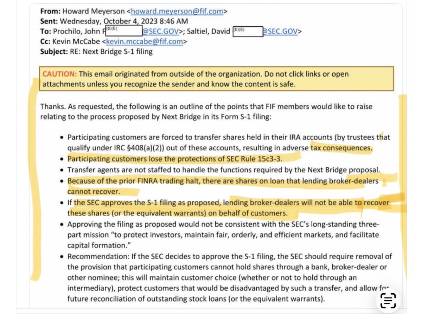422x314 pixels.
Task: Click the text 'cannot recover.'
Action: point(94,192)
